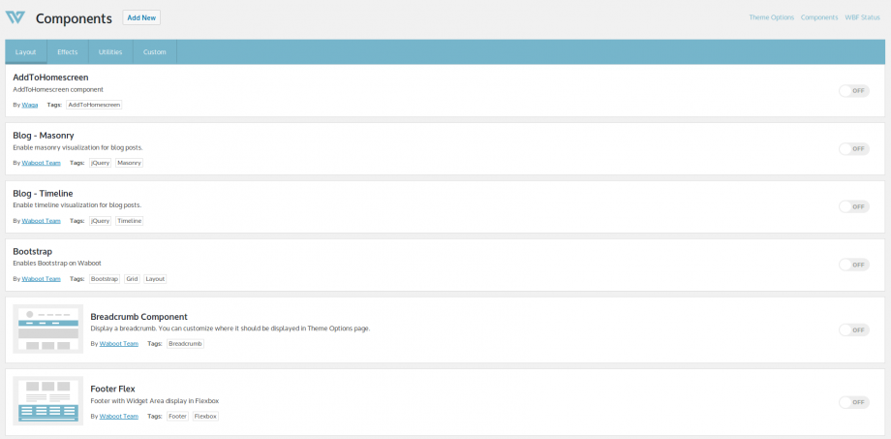The height and width of the screenshot is (439, 891).
Task: Click the jQuery tag in Blog - Masonry
Action: tap(100, 163)
